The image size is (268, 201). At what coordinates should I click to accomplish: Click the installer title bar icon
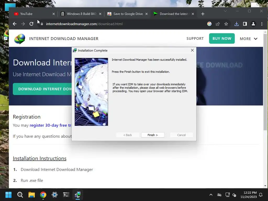75,50
